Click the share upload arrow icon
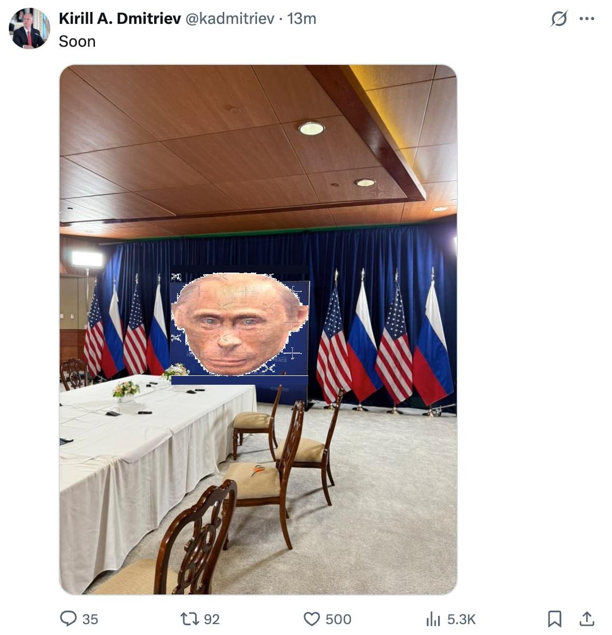Image resolution: width=612 pixels, height=635 pixels. tap(587, 618)
